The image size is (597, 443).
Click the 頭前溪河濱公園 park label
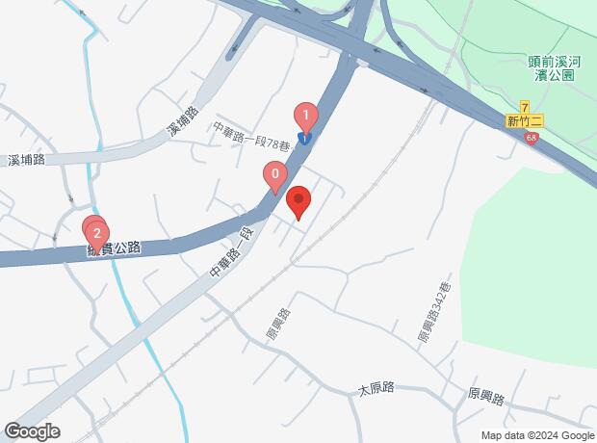[x=555, y=68]
